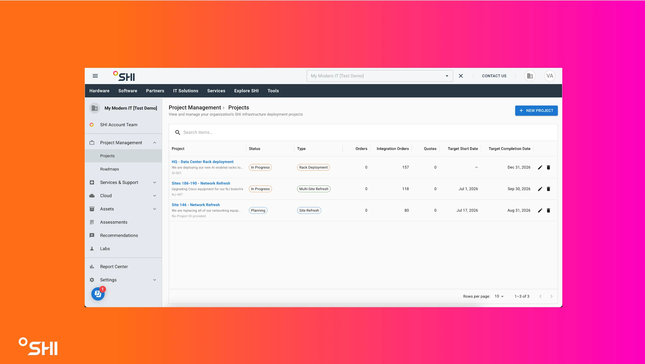Screen dimensions: 645x364
Task: Open the IT Solutions menu
Action: pos(185,91)
